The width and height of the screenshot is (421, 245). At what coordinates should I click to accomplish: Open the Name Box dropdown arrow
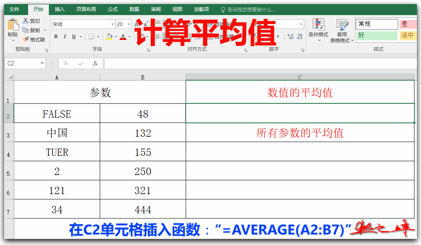[42, 63]
